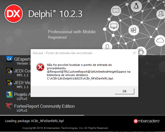Image resolution: width=165 pixels, height=132 pixels.
Task: Click MPL 1.1 text under JEDI Code
Action: pos(23,75)
